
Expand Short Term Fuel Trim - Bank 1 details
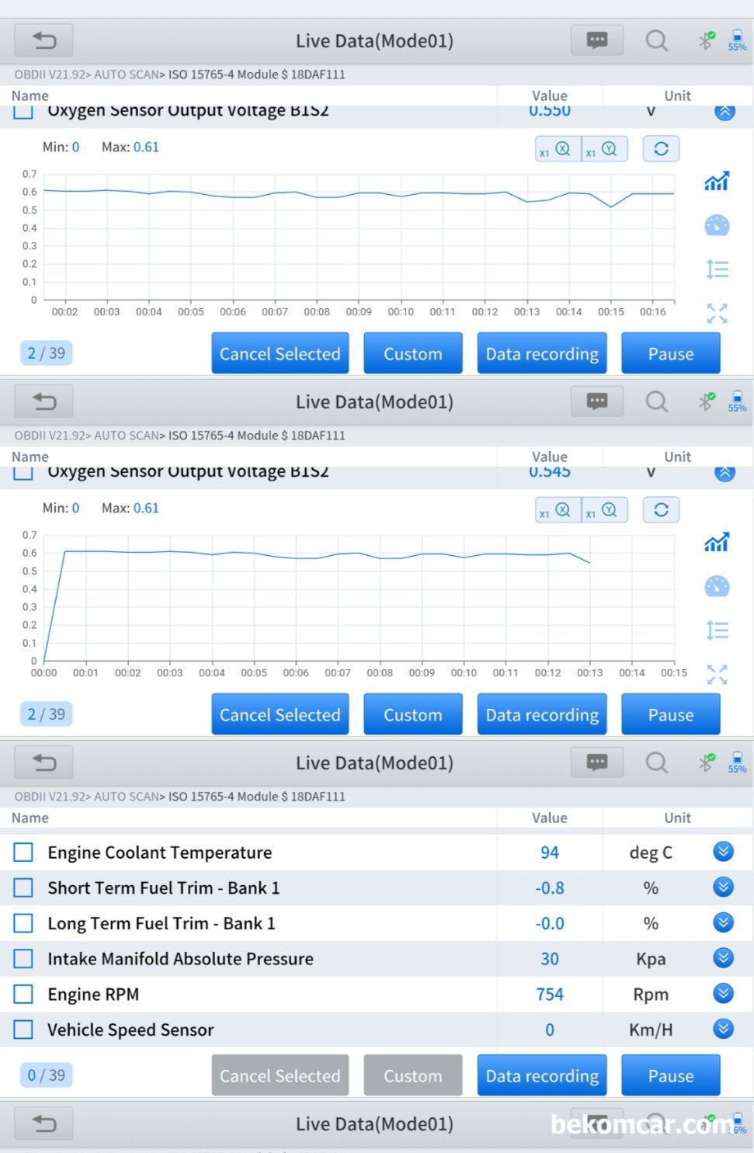(722, 887)
